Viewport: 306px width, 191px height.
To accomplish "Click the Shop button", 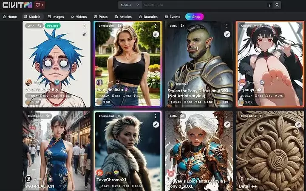I will click(195, 17).
